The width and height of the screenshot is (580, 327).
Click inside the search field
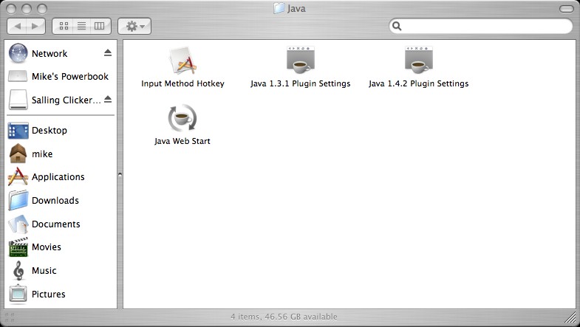[480, 26]
